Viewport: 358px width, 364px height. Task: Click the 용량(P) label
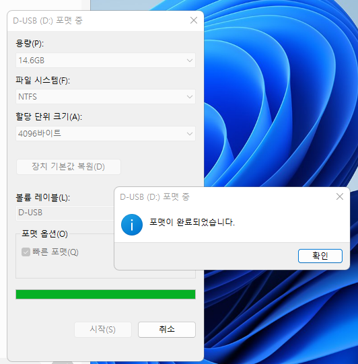tap(30, 43)
